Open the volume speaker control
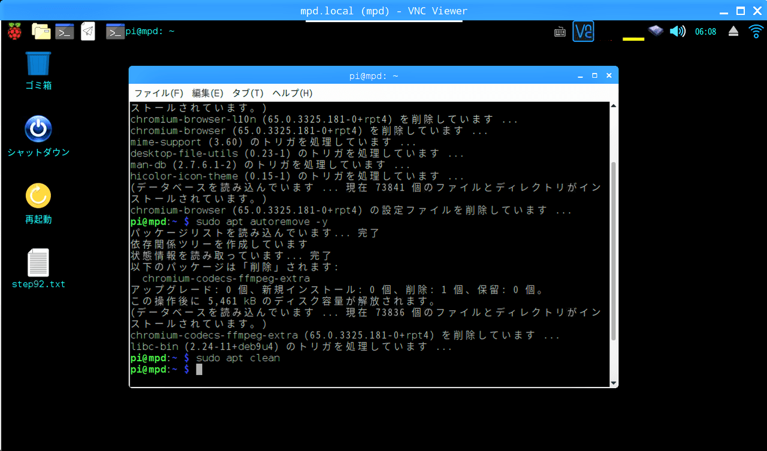The height and width of the screenshot is (451, 767). pyautogui.click(x=677, y=31)
